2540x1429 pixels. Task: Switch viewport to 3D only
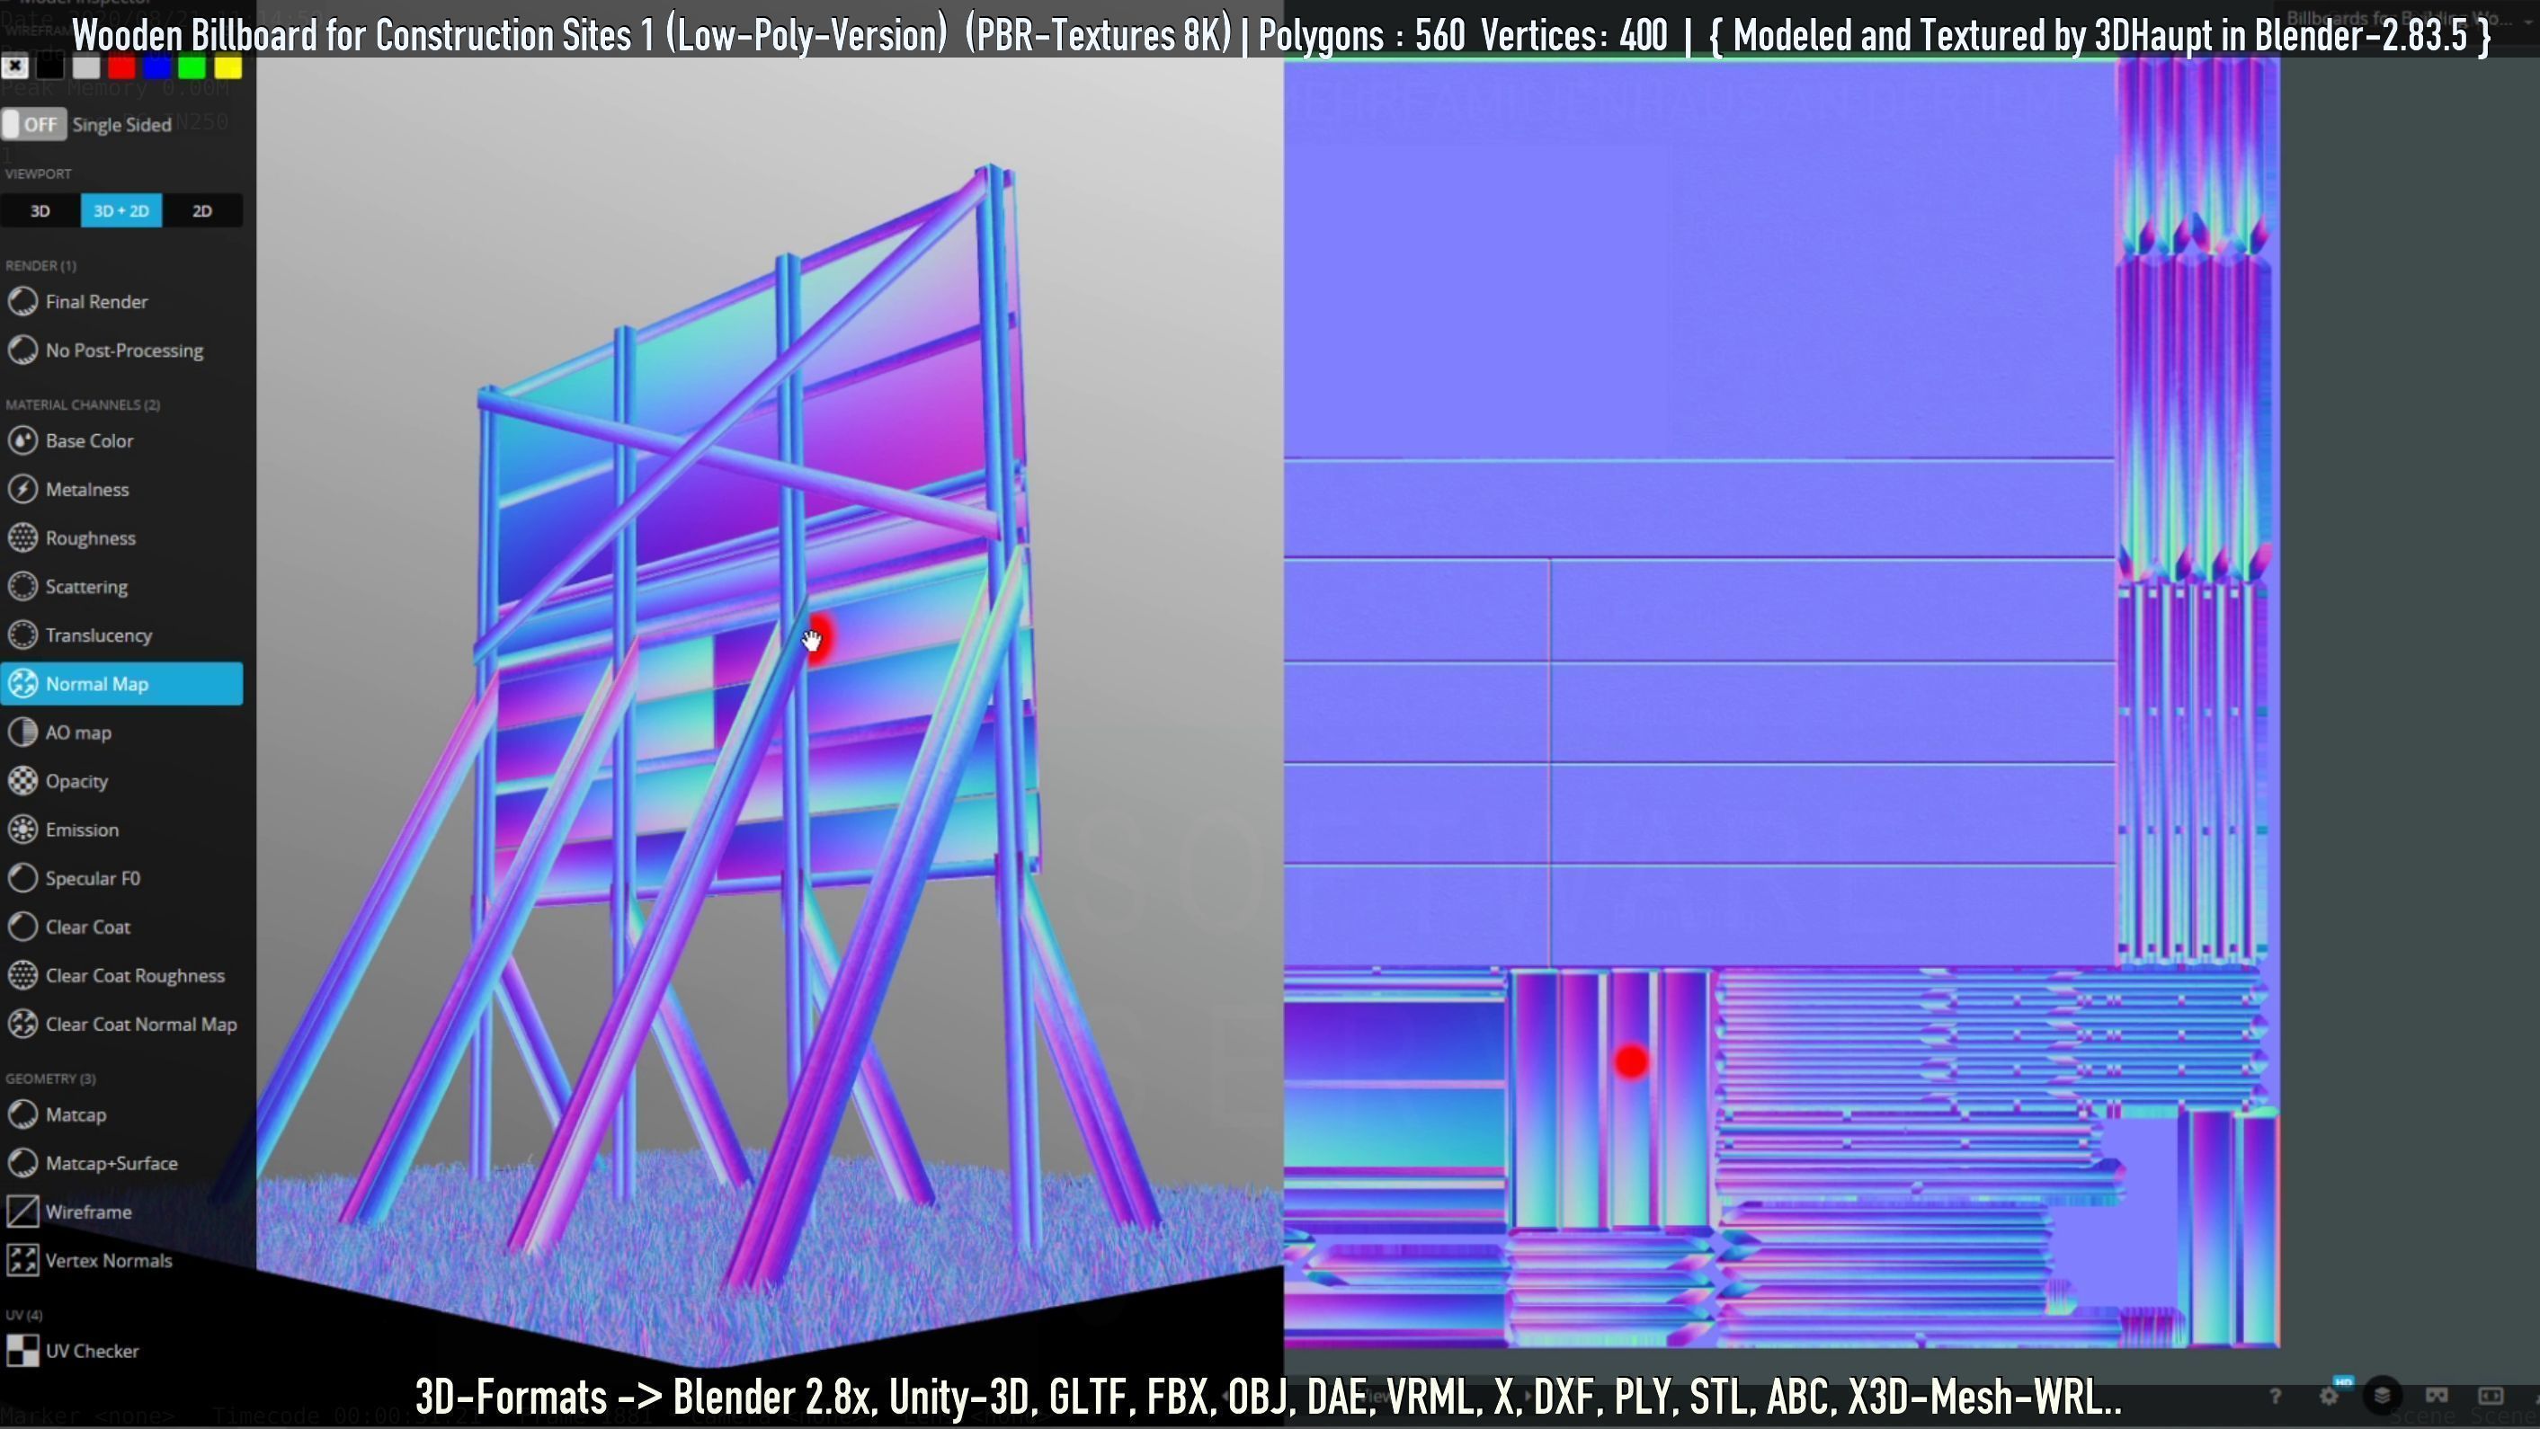click(40, 211)
